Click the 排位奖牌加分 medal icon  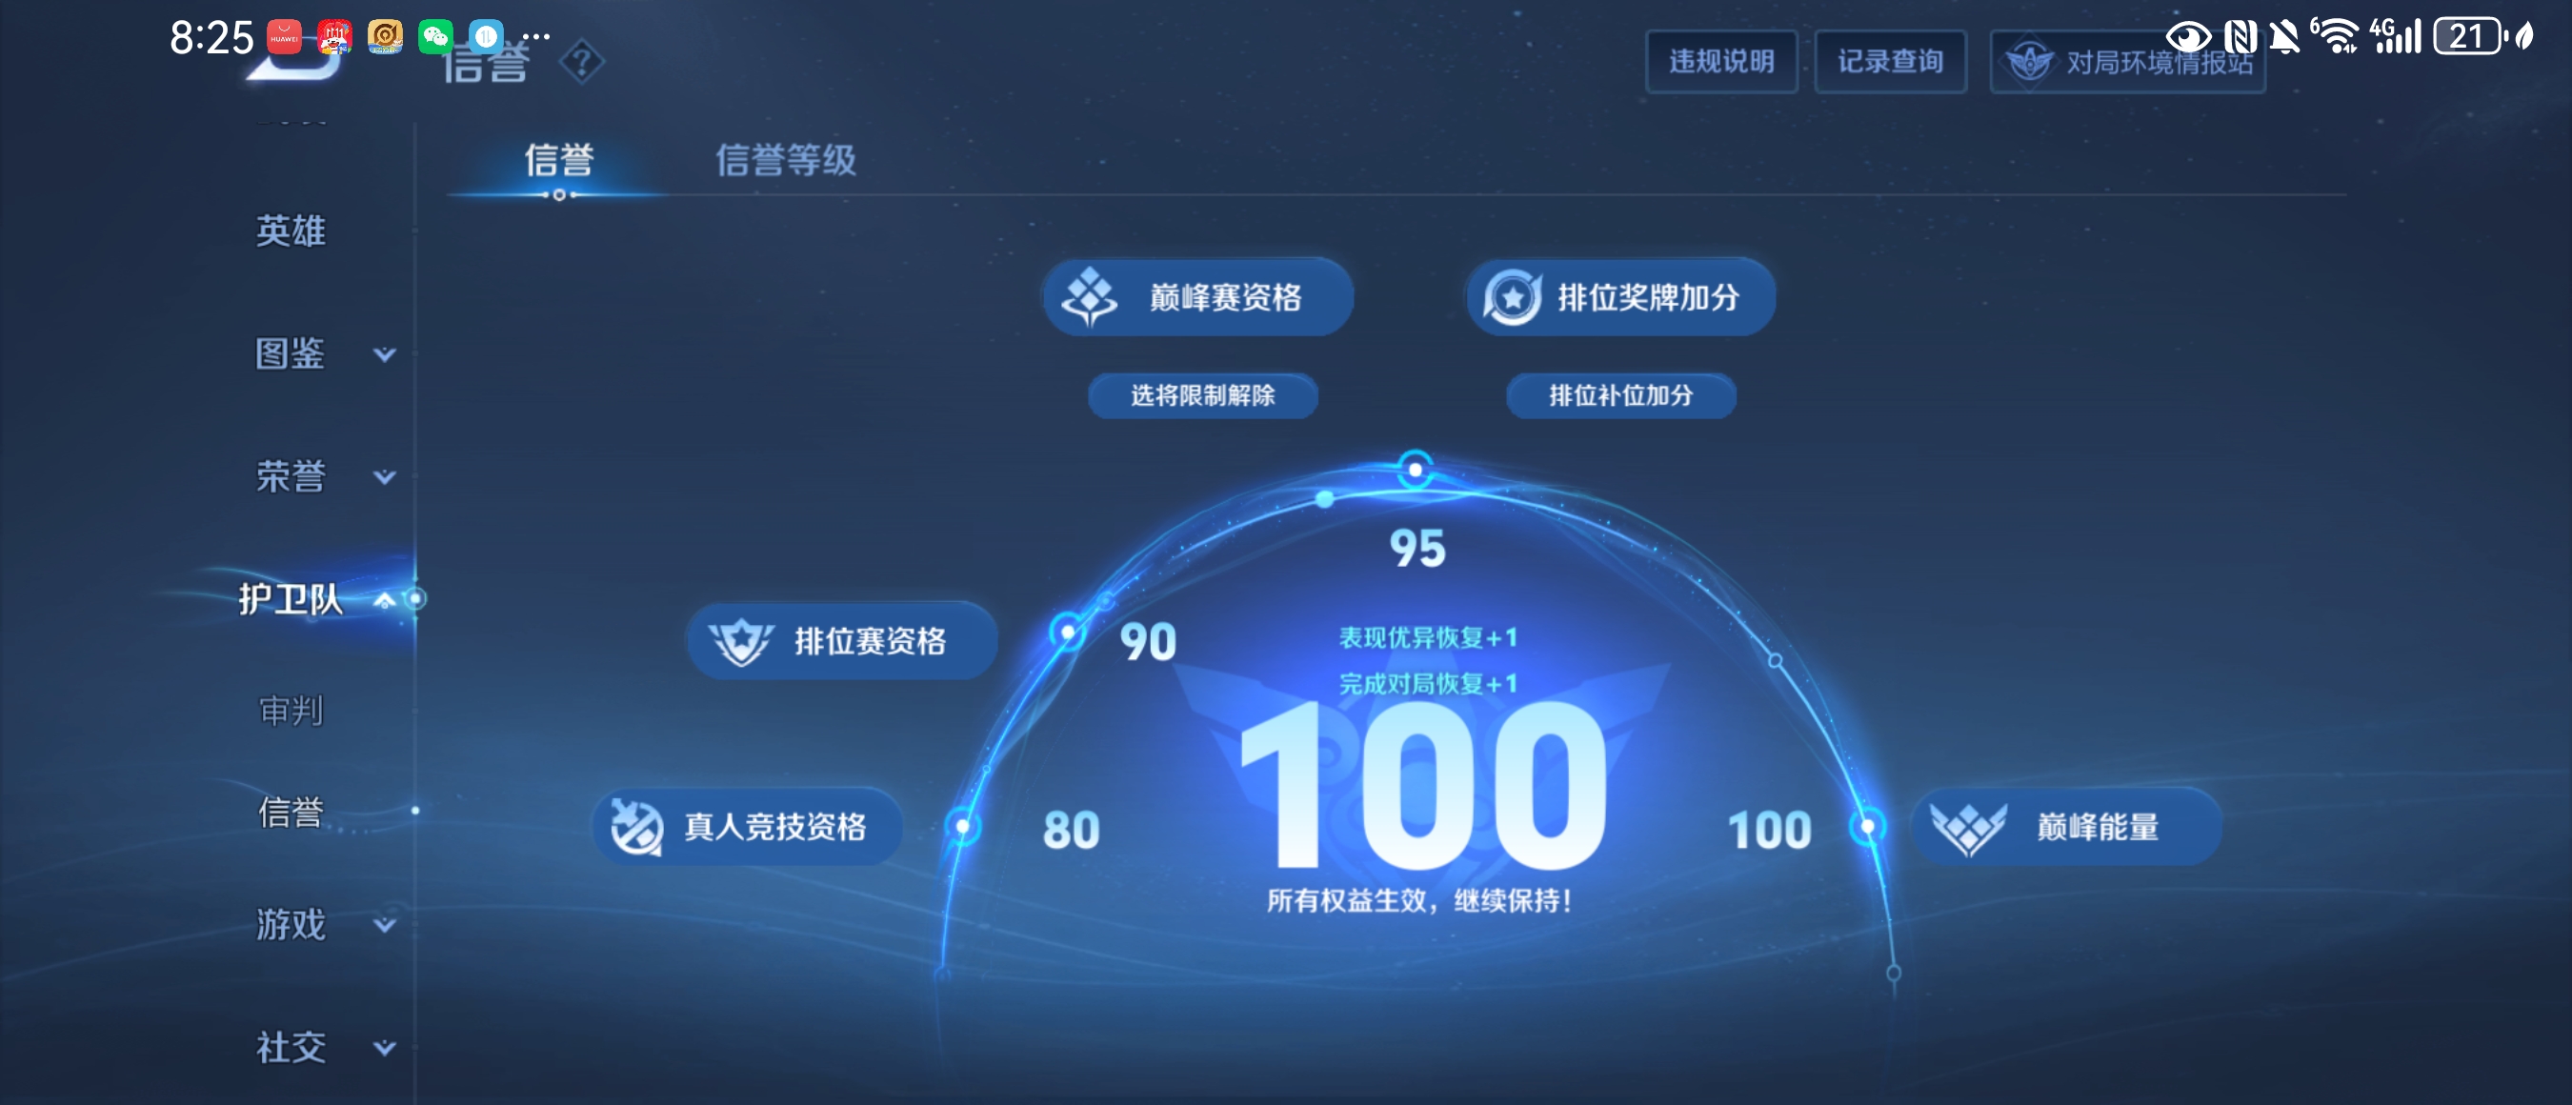tap(1512, 296)
